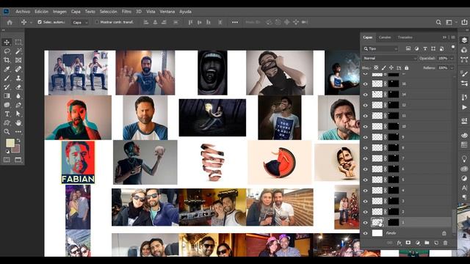Click the foreground color swatch
The image size is (470, 264).
click(10, 143)
